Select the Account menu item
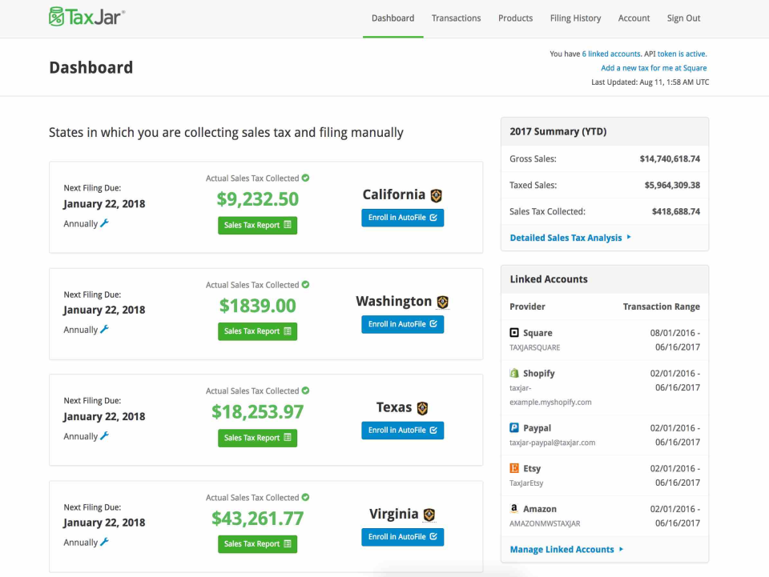Screen dimensions: 769x577 point(634,18)
